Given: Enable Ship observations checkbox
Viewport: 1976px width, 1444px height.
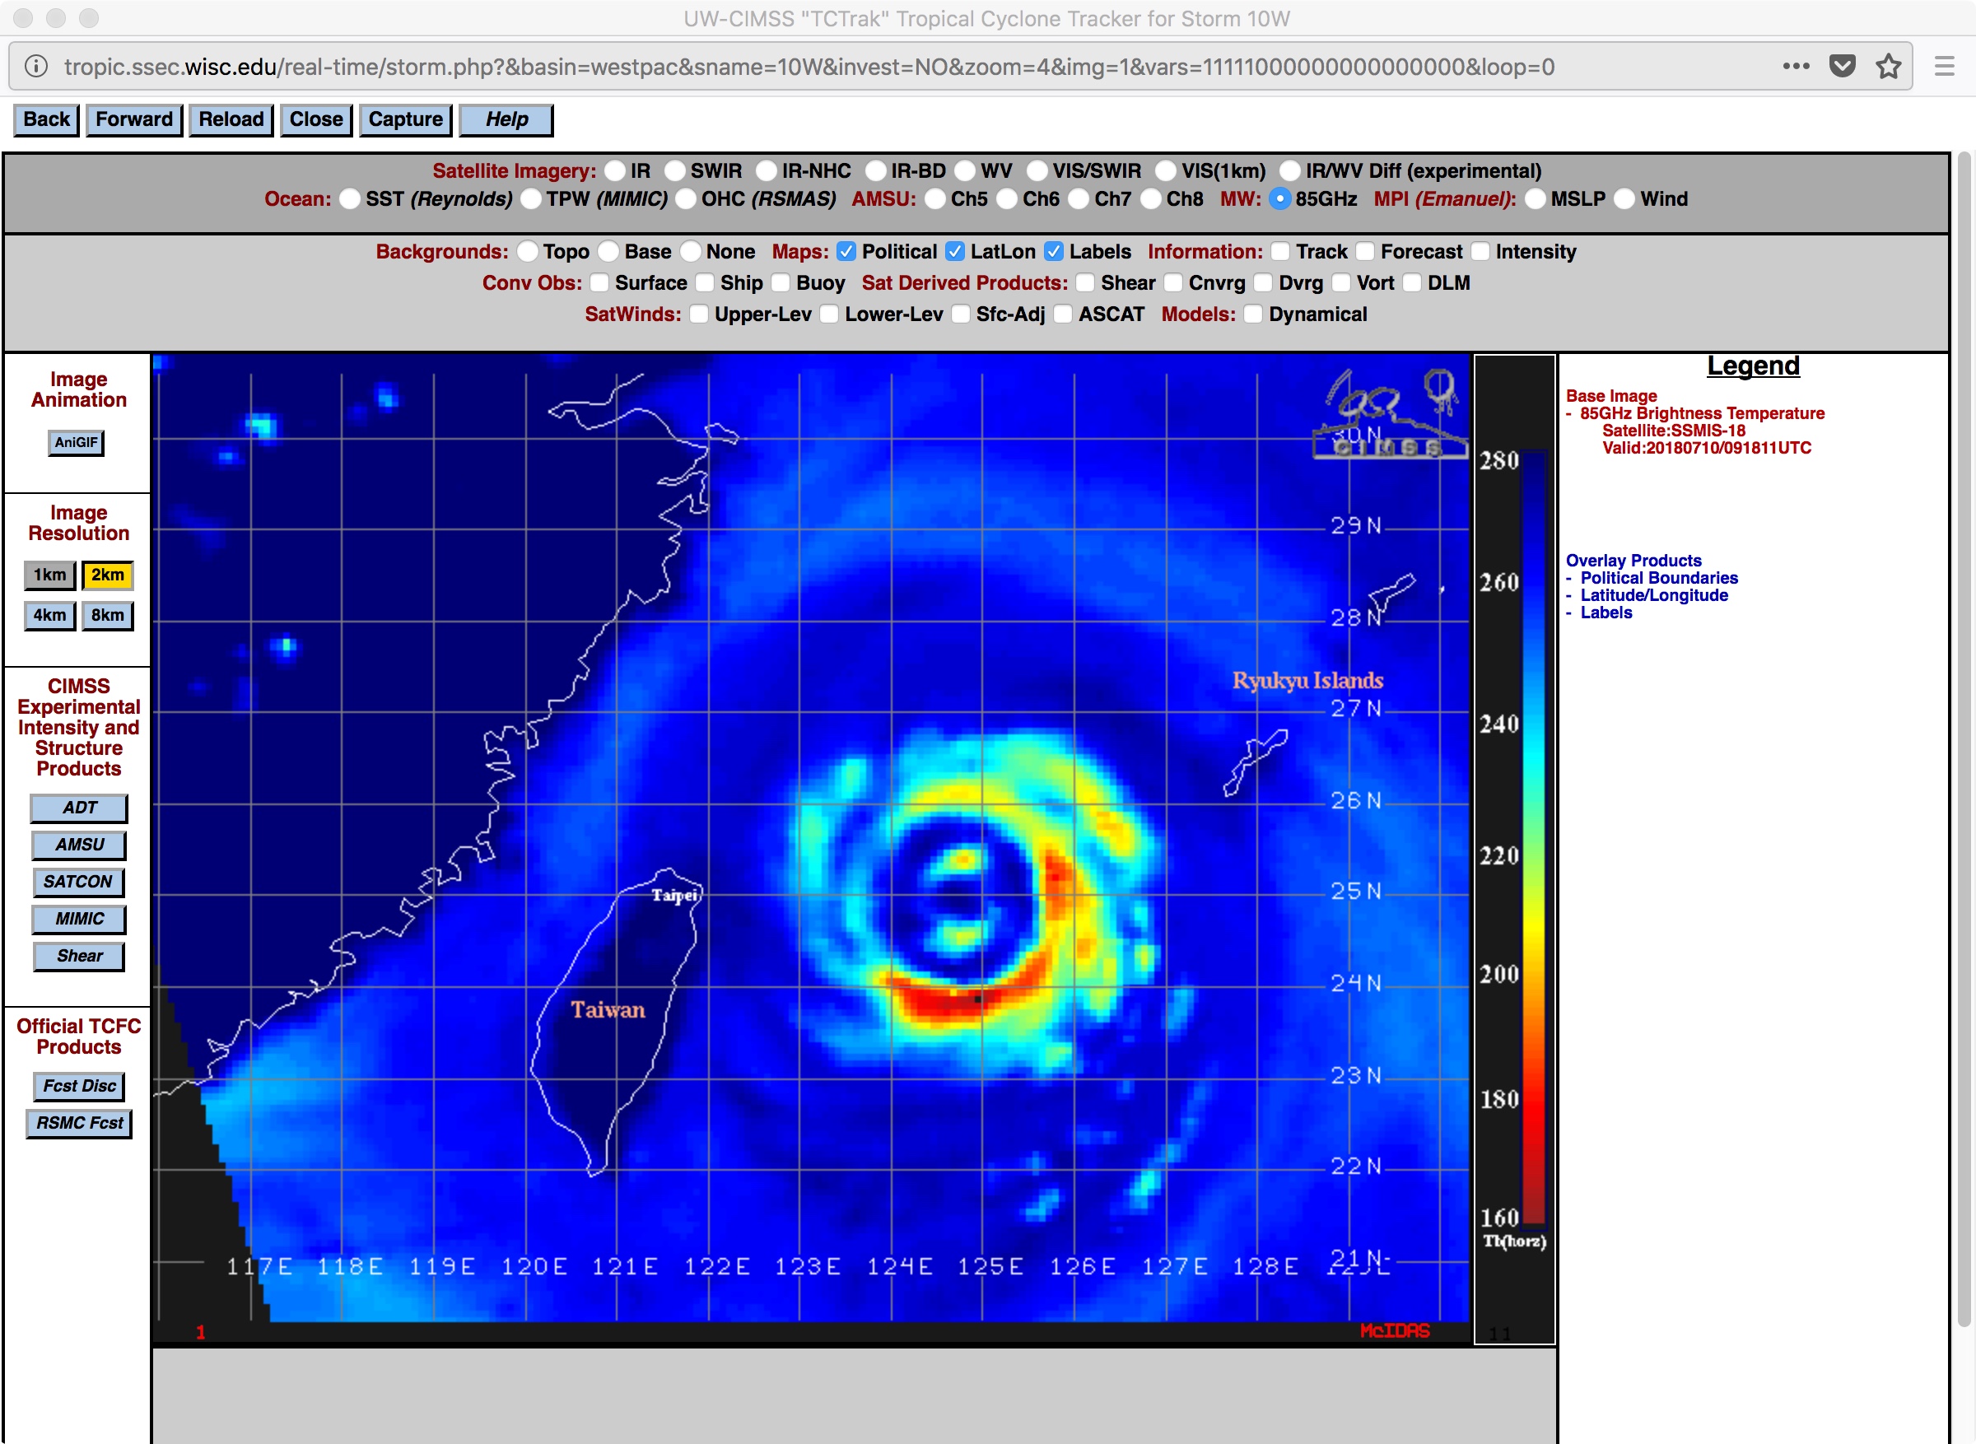Looking at the screenshot, I should pos(705,283).
